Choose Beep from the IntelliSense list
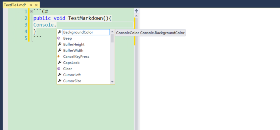Screen dimensions: 280x130 click(x=83, y=38)
